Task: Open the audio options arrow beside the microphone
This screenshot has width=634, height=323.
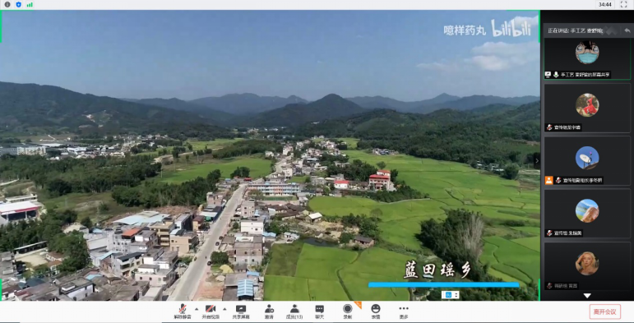Action: click(x=197, y=309)
